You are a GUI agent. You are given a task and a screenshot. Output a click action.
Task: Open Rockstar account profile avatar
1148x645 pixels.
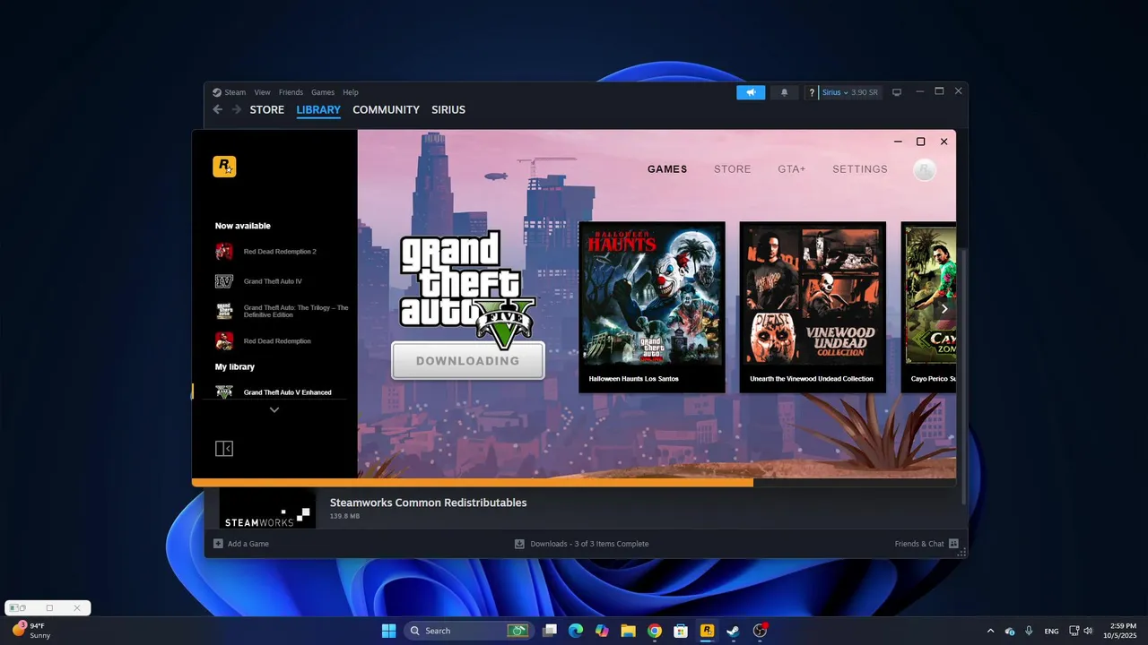click(925, 169)
